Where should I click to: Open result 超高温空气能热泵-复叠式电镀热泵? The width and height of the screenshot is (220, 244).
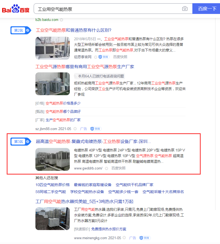tap(93, 142)
